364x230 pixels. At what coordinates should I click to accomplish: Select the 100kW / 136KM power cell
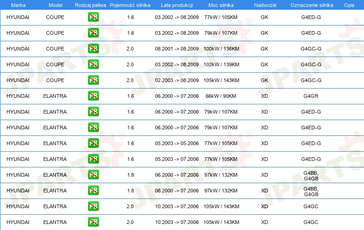click(221, 49)
